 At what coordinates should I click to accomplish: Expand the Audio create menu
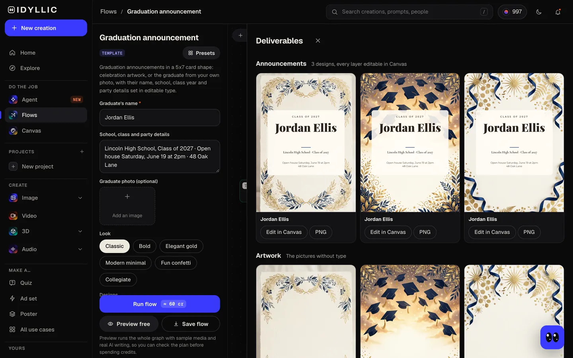coord(80,249)
